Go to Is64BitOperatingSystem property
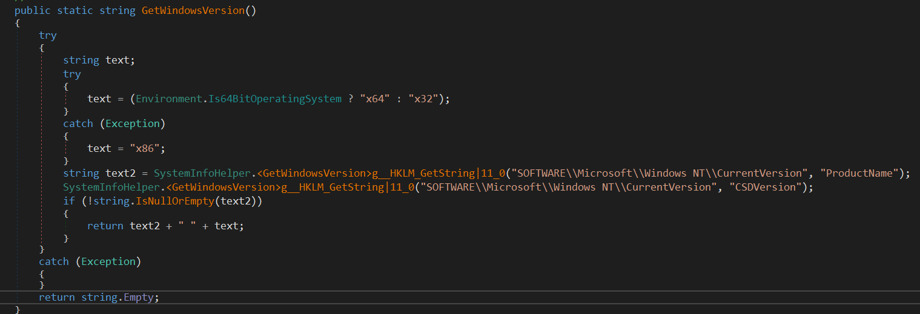 (274, 99)
